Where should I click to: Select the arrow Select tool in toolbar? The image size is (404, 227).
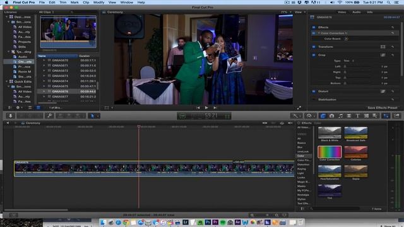pyautogui.click(x=92, y=116)
